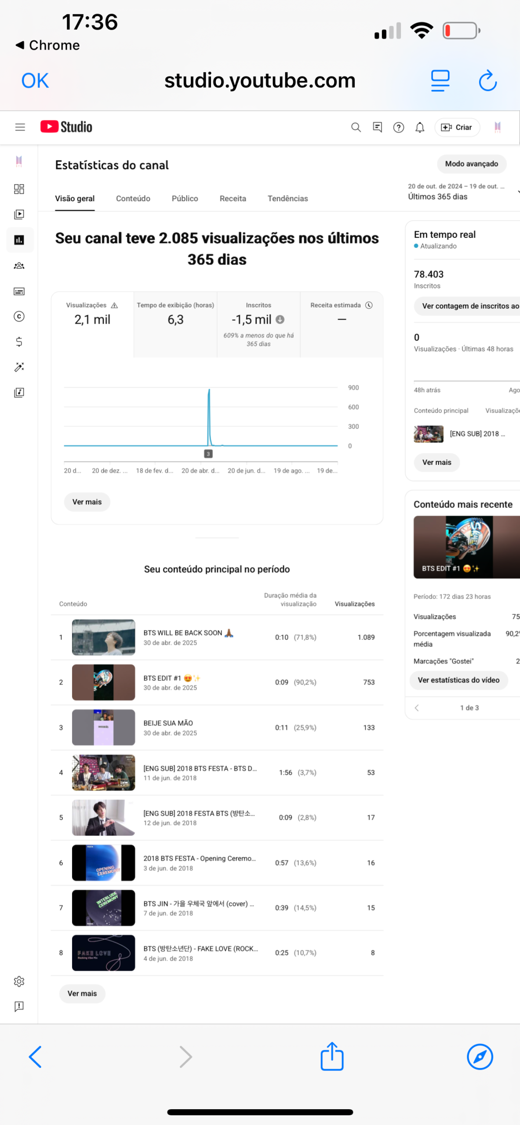Tap the reader view icon beside URL
The height and width of the screenshot is (1125, 520).
[440, 81]
